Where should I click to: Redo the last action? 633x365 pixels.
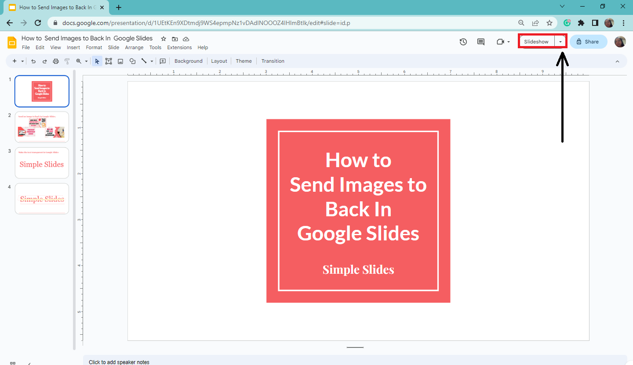(x=44, y=61)
